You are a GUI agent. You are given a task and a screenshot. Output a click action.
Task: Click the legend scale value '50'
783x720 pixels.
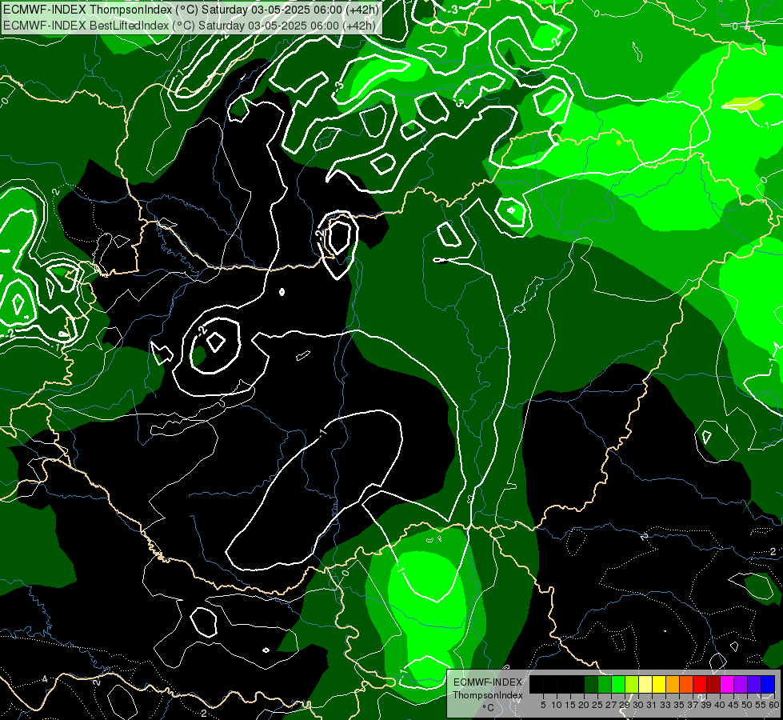click(x=747, y=705)
